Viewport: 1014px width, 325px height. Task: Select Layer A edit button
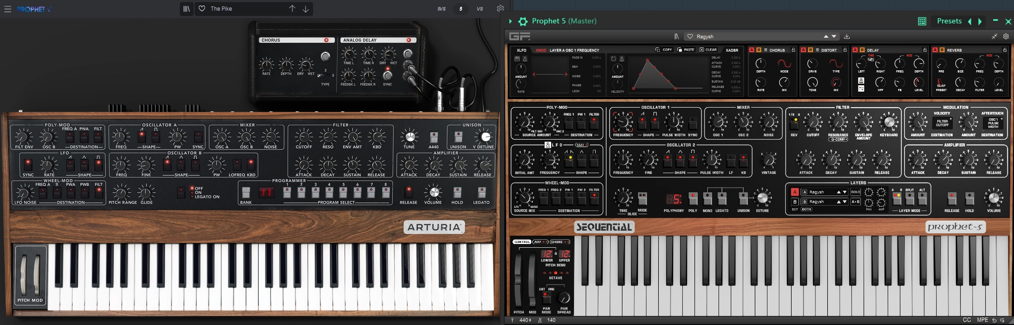pyautogui.click(x=795, y=192)
